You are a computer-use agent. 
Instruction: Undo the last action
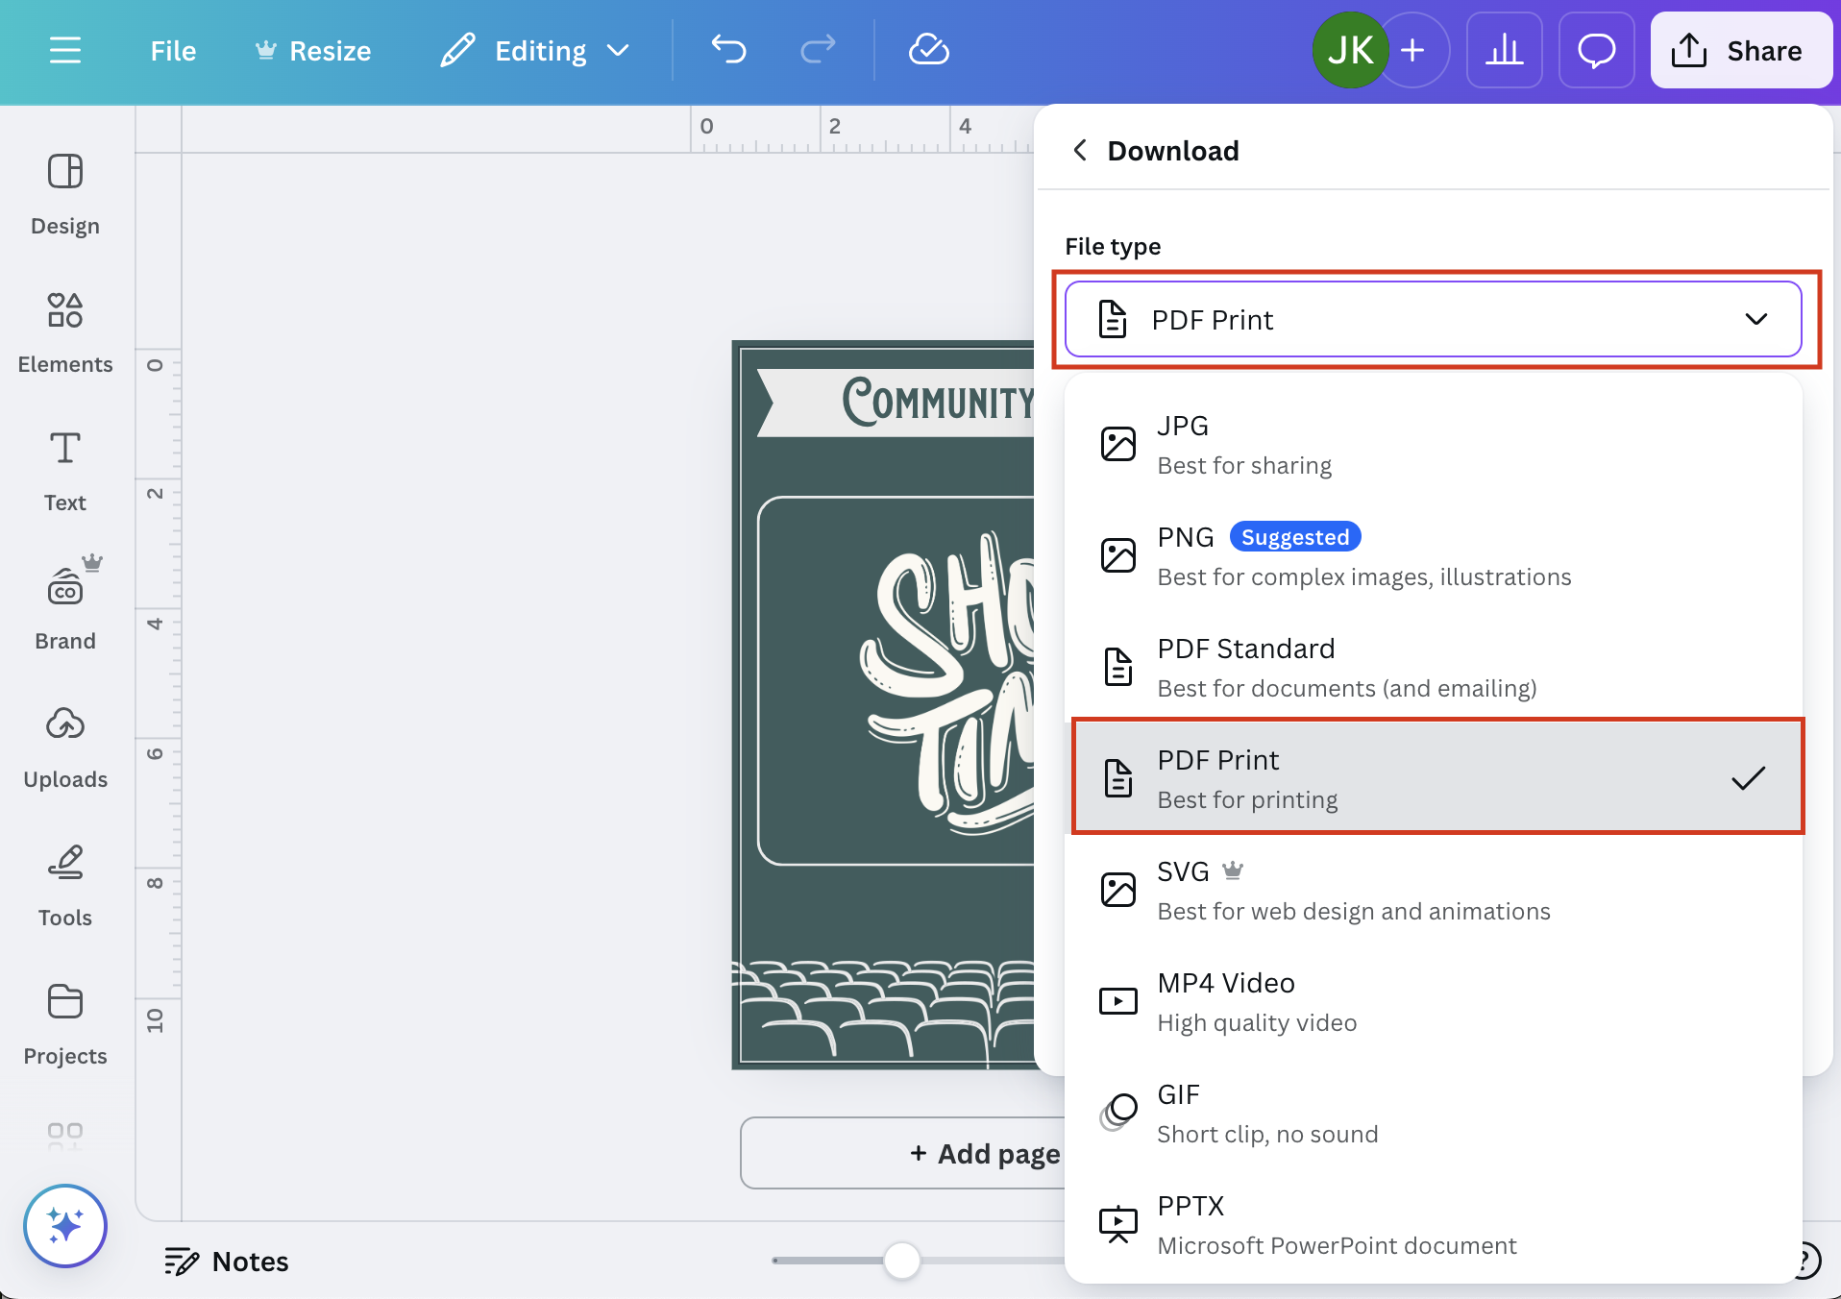(729, 50)
